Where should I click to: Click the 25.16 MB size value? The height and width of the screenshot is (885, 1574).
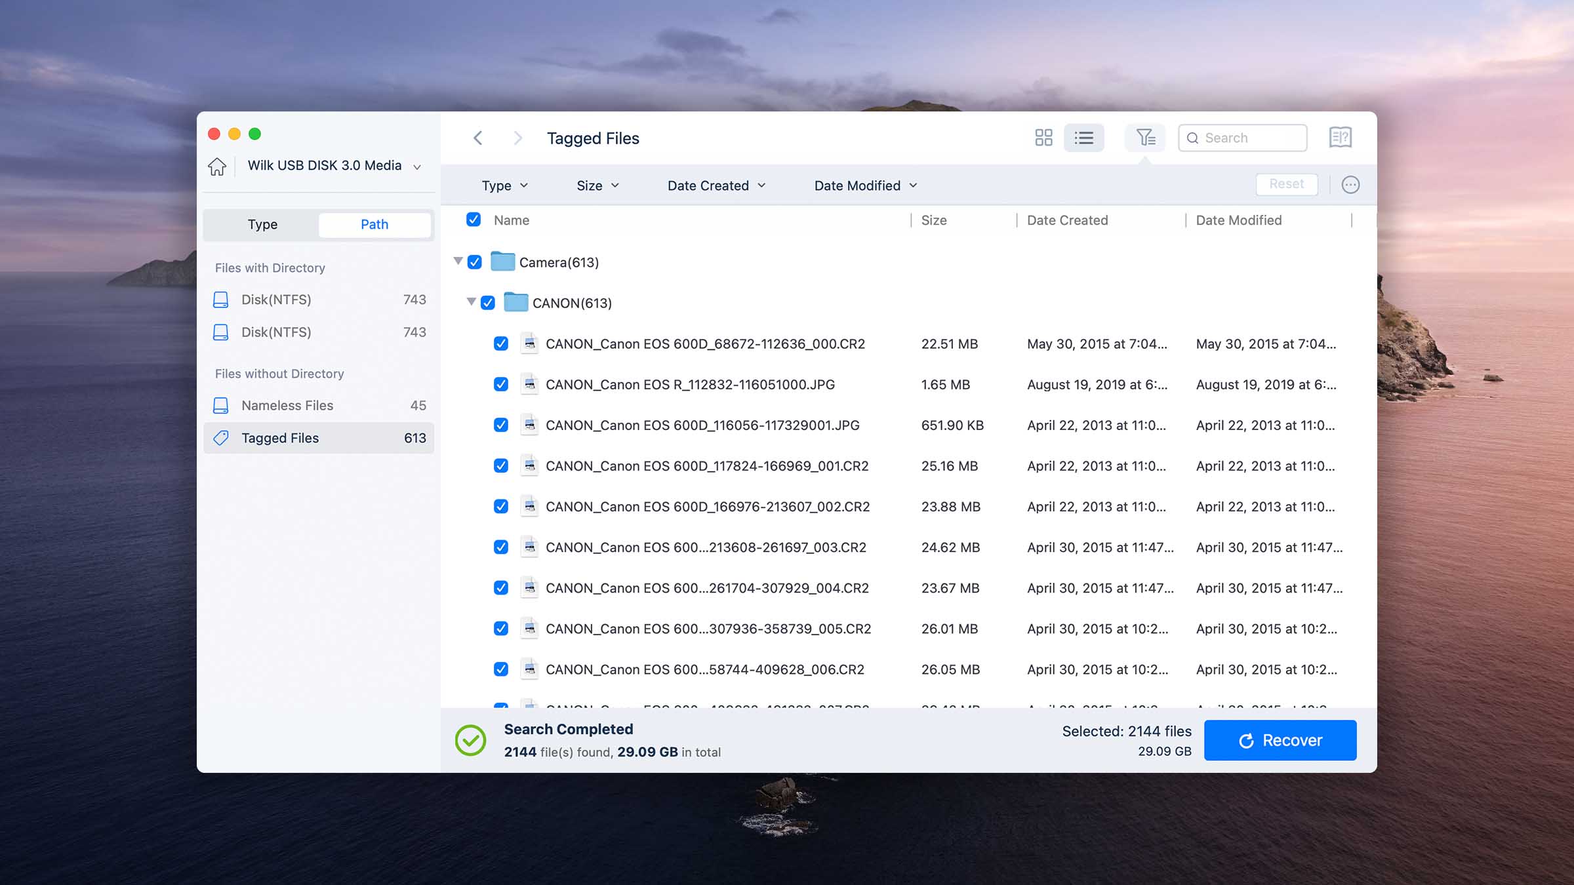point(949,466)
